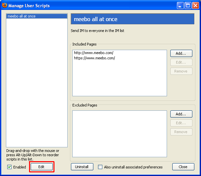The height and width of the screenshot is (176, 201).
Task: Click the red X title bar button
Action: click(196, 6)
